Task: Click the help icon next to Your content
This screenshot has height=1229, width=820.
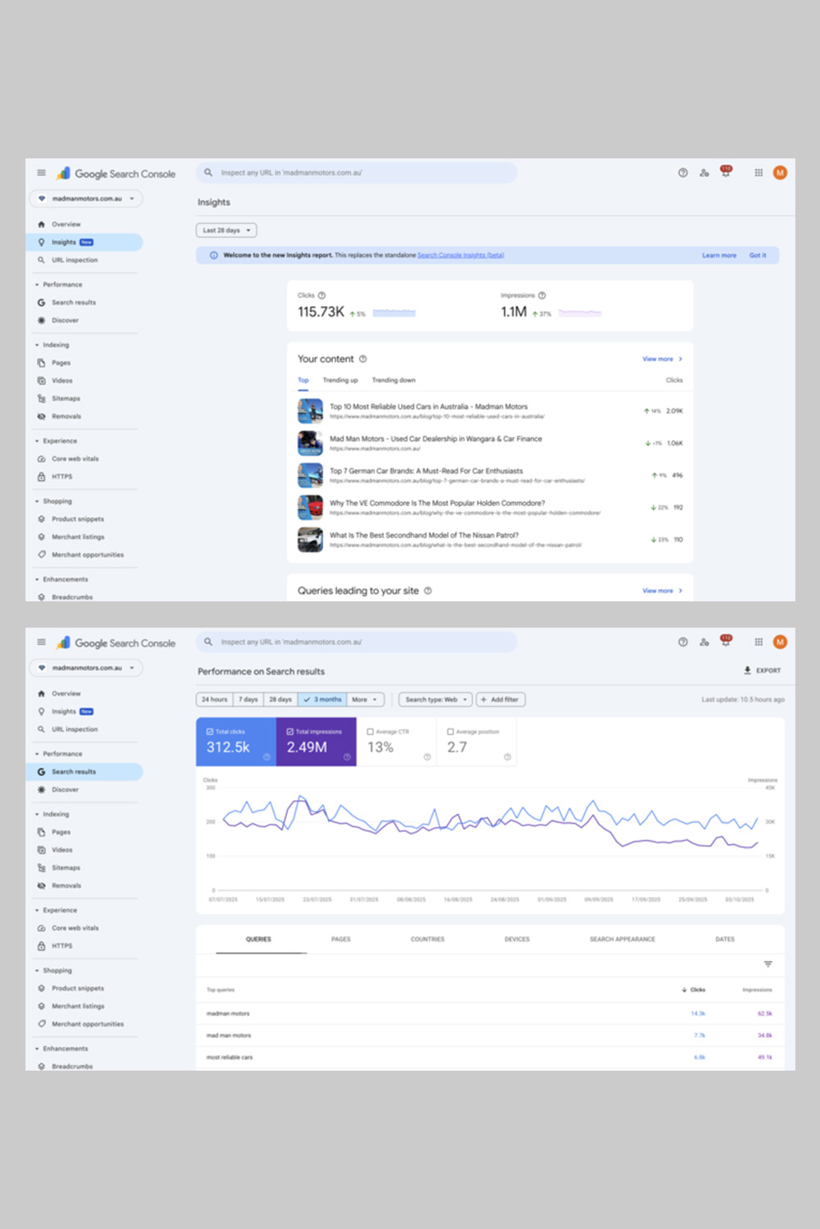Action: 362,359
